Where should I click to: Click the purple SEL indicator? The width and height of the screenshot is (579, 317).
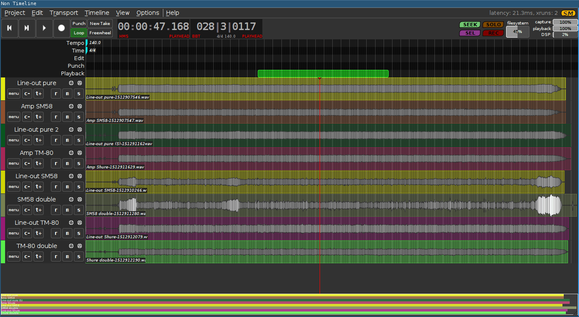pos(470,33)
